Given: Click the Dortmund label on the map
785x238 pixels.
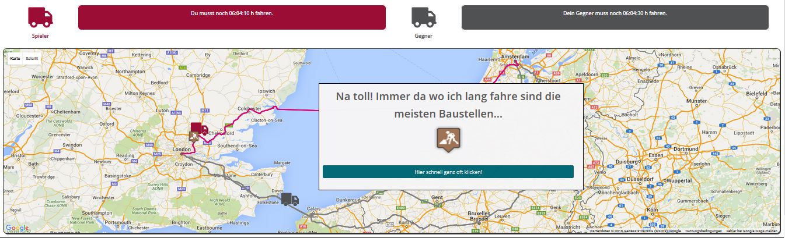Looking at the screenshot, I should tap(685, 148).
